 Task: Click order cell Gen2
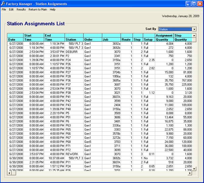93,101
